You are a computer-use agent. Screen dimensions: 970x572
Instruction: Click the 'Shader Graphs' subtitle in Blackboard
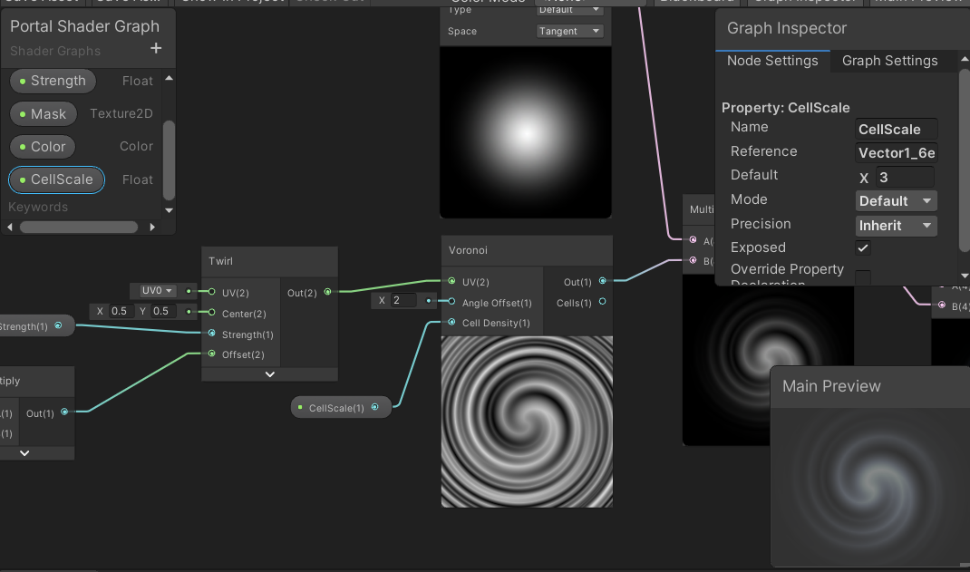55,52
